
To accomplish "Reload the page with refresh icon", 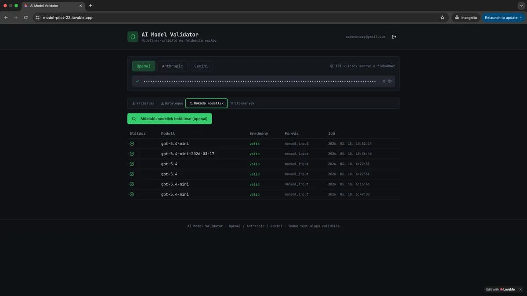I will coord(26,18).
